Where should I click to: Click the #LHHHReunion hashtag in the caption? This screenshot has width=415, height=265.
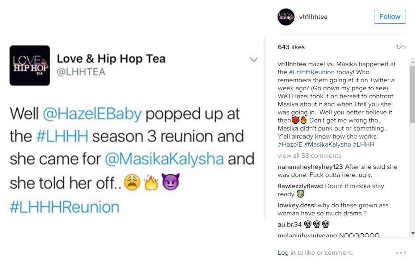pos(312,72)
